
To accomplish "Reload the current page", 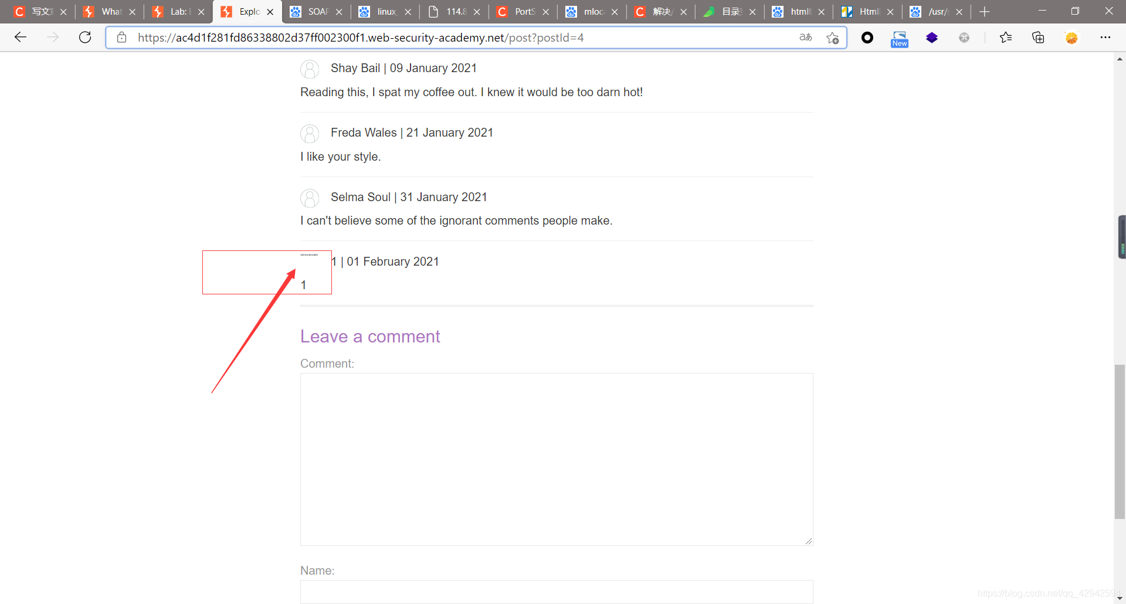I will point(85,38).
